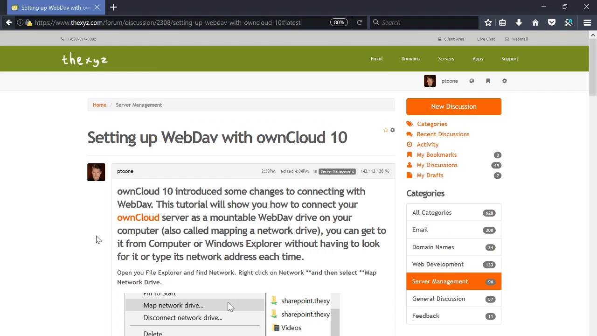Click ptoone username in user bar
This screenshot has width=597, height=336.
pos(450,81)
